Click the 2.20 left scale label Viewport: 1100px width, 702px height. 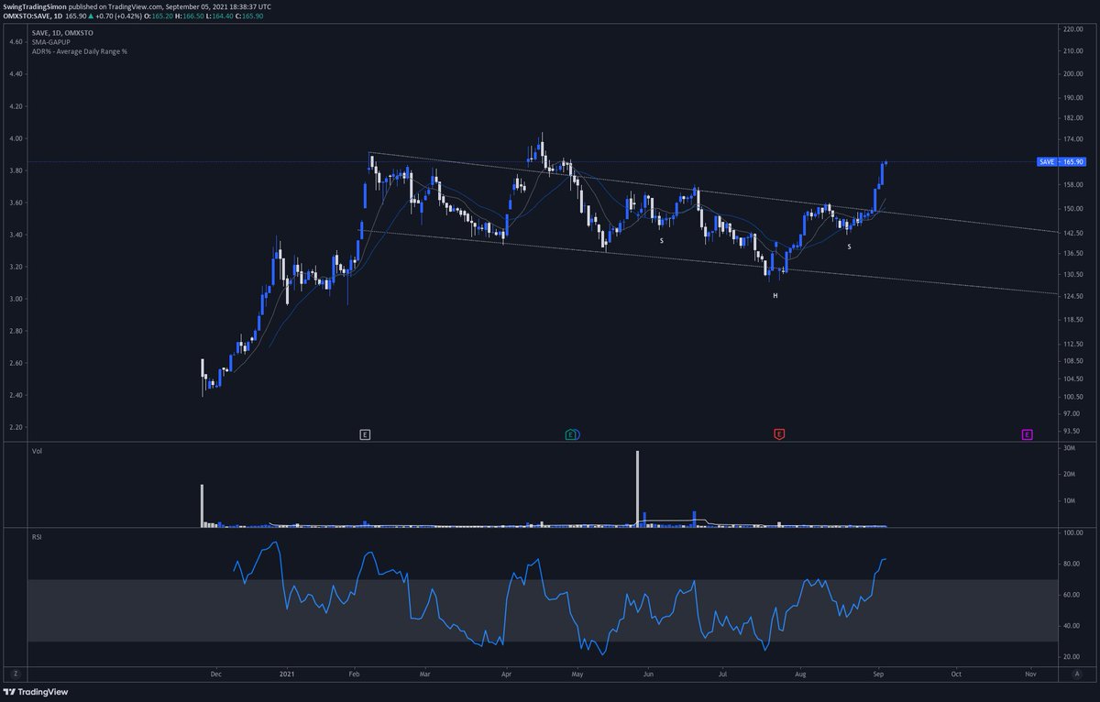tap(16, 427)
